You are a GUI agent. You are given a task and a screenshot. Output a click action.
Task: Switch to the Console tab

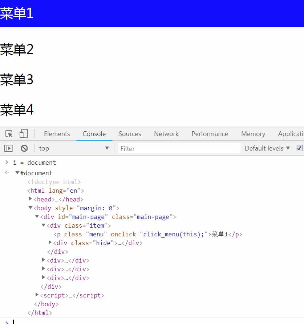point(94,134)
